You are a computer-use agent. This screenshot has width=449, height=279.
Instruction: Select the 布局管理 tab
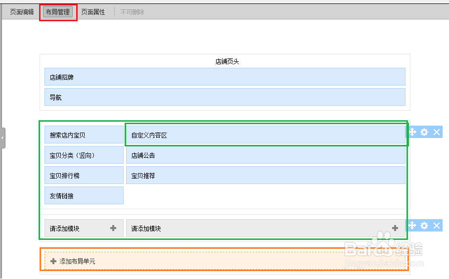(58, 12)
